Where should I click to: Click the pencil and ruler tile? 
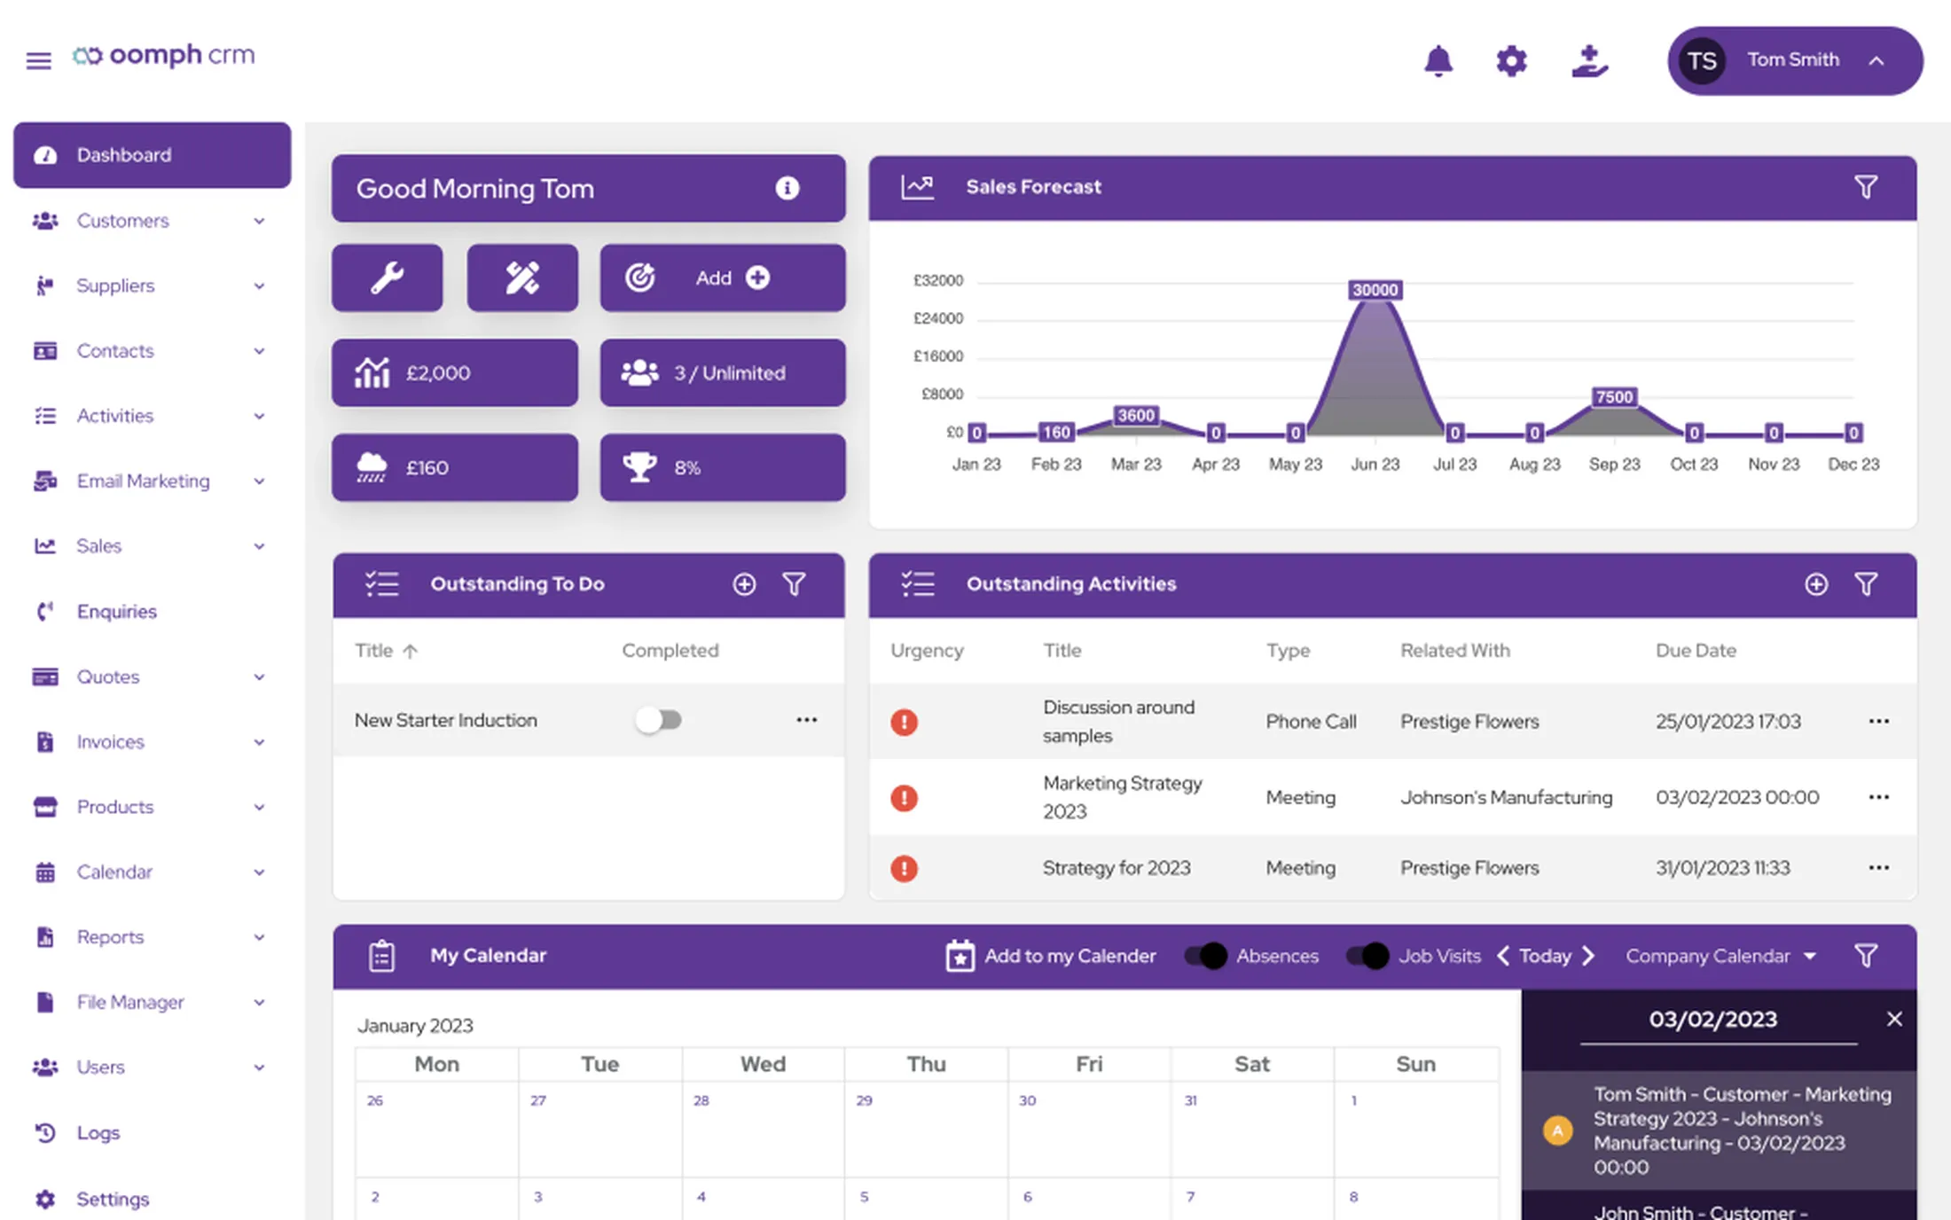(522, 278)
